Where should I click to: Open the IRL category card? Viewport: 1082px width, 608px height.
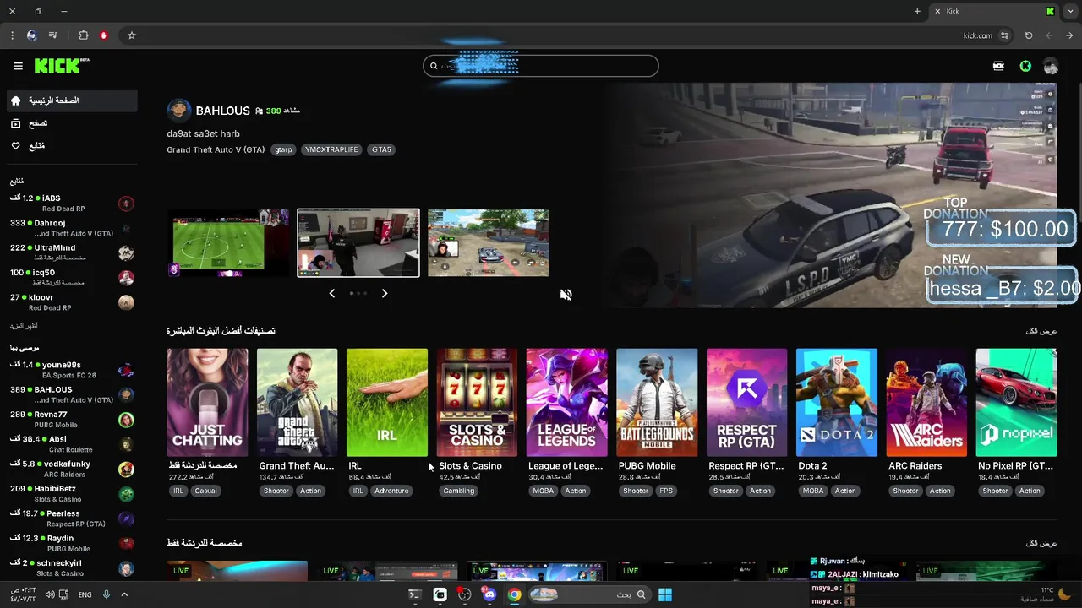click(x=387, y=403)
